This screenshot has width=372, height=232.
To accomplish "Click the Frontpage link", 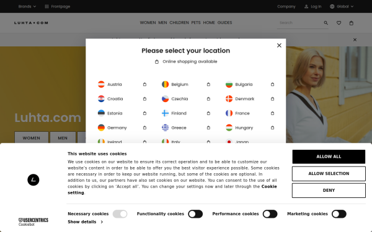I will tap(61, 6).
